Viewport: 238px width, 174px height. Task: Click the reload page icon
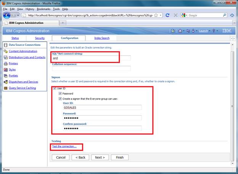point(167,15)
